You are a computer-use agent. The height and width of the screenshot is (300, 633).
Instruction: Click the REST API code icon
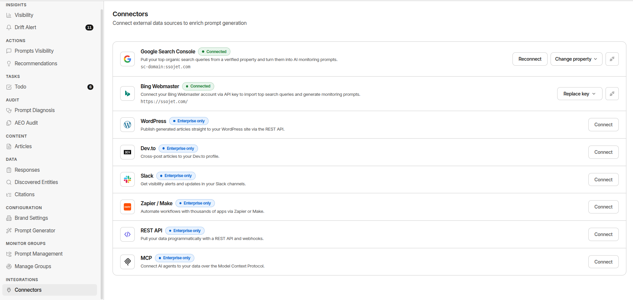click(x=127, y=234)
